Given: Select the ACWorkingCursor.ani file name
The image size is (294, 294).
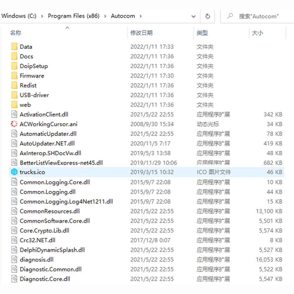Looking at the screenshot, I should tap(49, 124).
